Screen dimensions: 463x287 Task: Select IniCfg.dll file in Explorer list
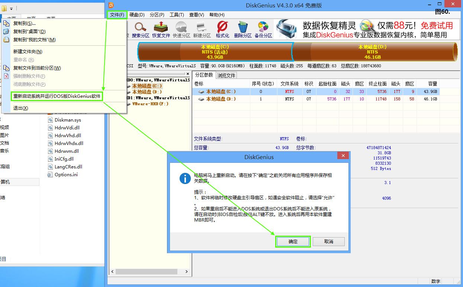point(64,159)
